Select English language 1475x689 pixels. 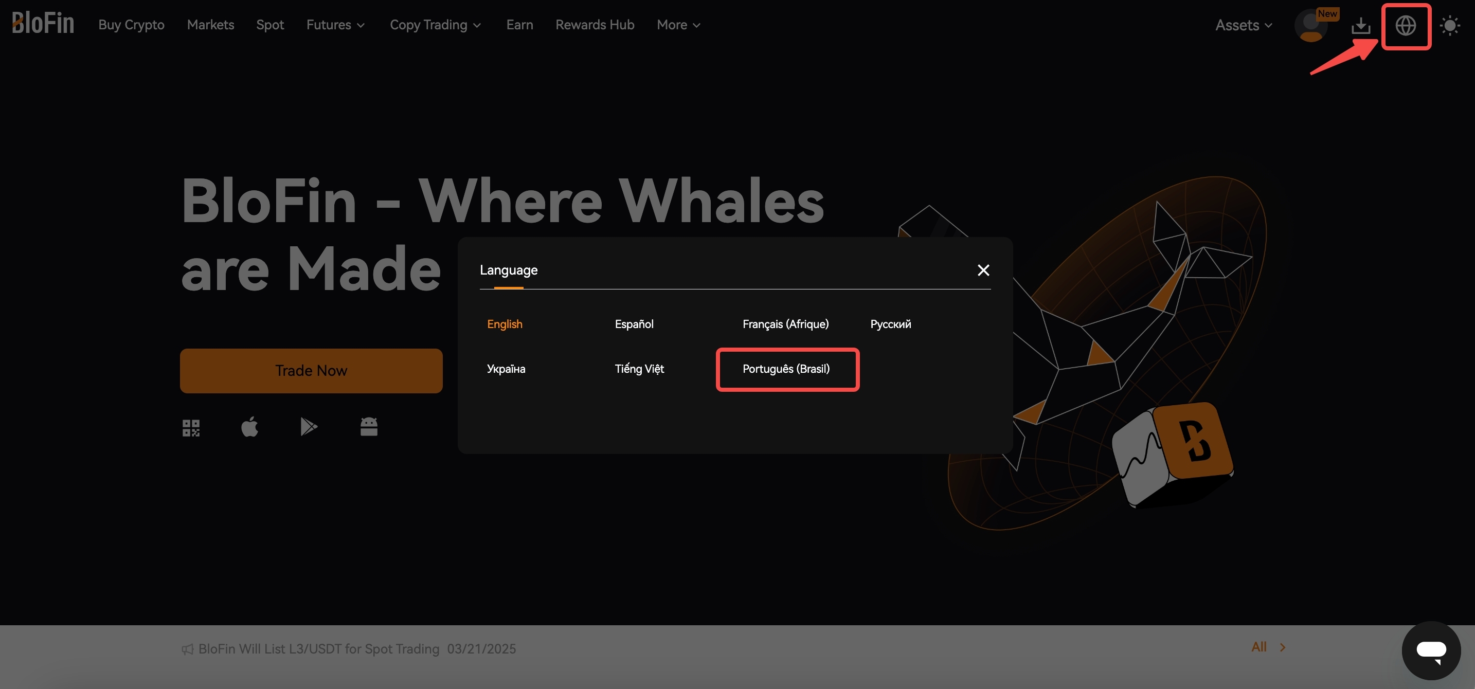[505, 324]
